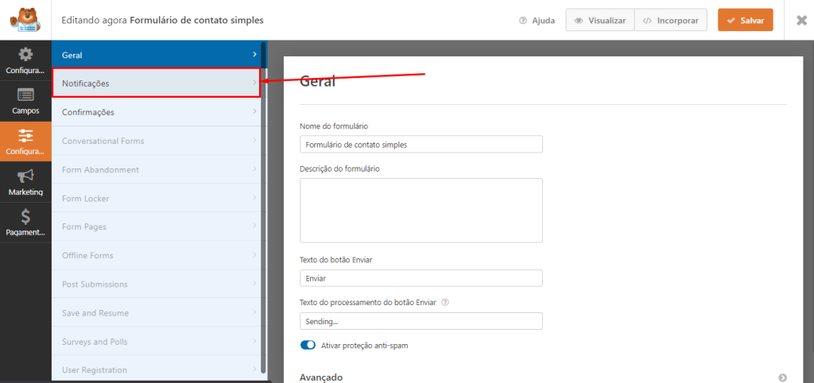This screenshot has width=814, height=383.
Task: Toggle the Ativar proteção anti-spam switch
Action: [308, 345]
